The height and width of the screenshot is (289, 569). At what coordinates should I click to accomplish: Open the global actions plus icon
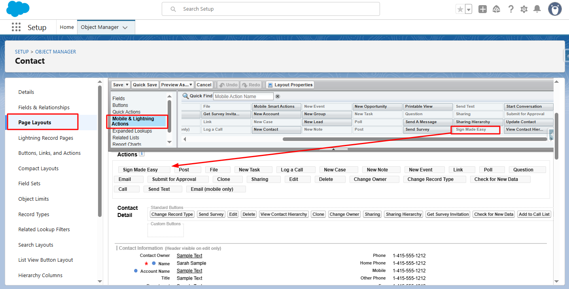(x=482, y=9)
